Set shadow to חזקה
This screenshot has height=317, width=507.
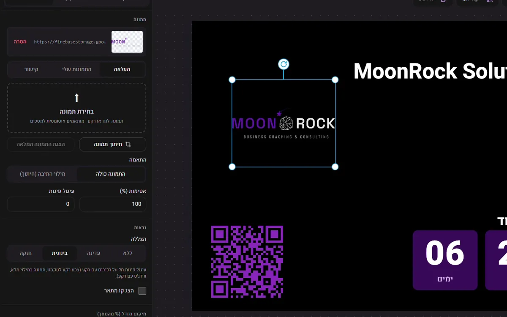pyautogui.click(x=25, y=253)
